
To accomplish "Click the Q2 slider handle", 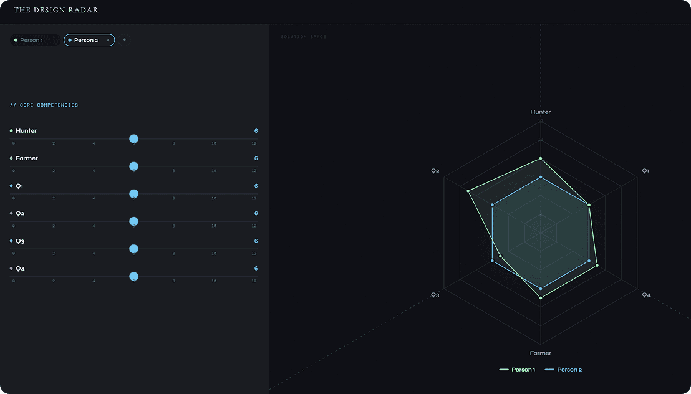I will tap(134, 221).
